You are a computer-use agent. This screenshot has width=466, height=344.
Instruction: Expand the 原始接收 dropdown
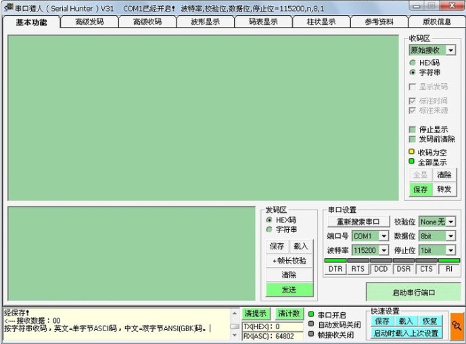pyautogui.click(x=451, y=50)
